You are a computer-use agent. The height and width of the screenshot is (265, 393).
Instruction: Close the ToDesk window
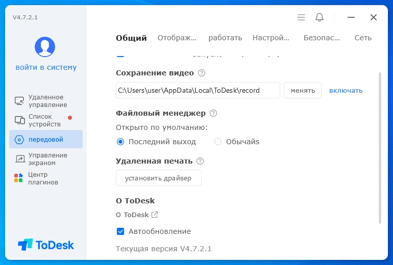374,17
